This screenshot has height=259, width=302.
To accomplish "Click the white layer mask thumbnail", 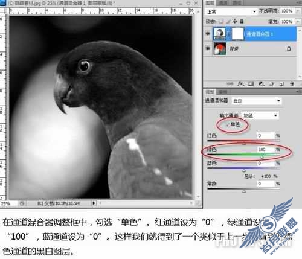I will [237, 34].
